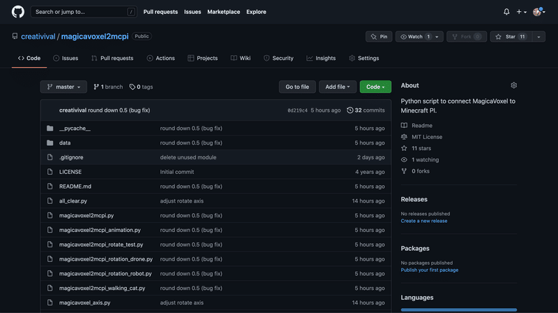Open the magicavoxel2mcpi_rotation_drone.py file
Viewport: 558px width, 313px height.
(106, 259)
